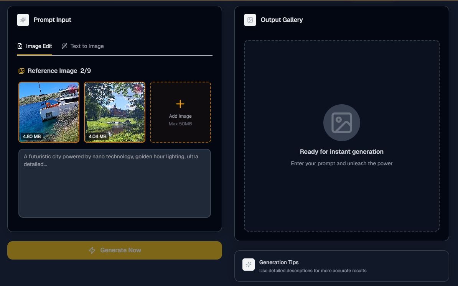Click the Add Image label text
This screenshot has height=286, width=458.
pyautogui.click(x=180, y=116)
